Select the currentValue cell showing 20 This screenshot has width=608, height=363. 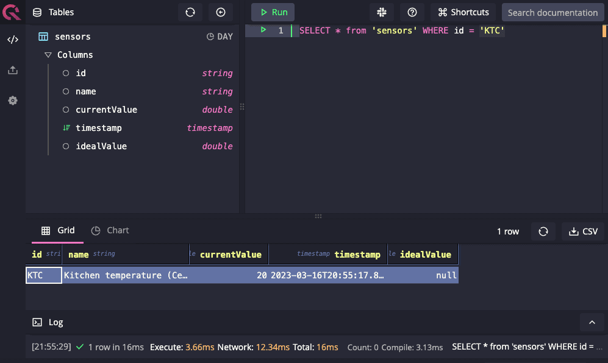229,275
